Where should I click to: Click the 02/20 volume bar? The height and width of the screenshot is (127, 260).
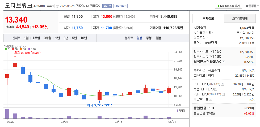click(7, 114)
